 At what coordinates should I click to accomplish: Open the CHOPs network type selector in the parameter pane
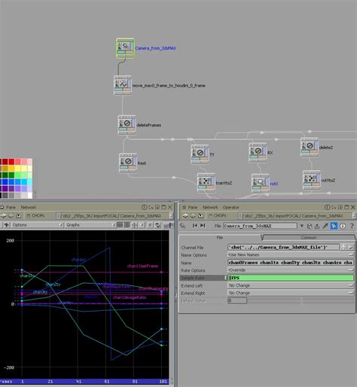(x=217, y=215)
